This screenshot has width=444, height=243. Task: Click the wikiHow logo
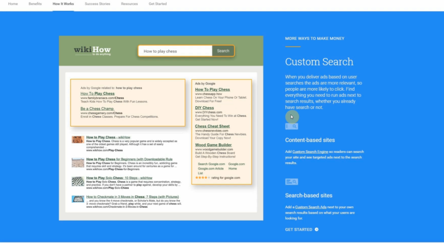click(x=92, y=51)
